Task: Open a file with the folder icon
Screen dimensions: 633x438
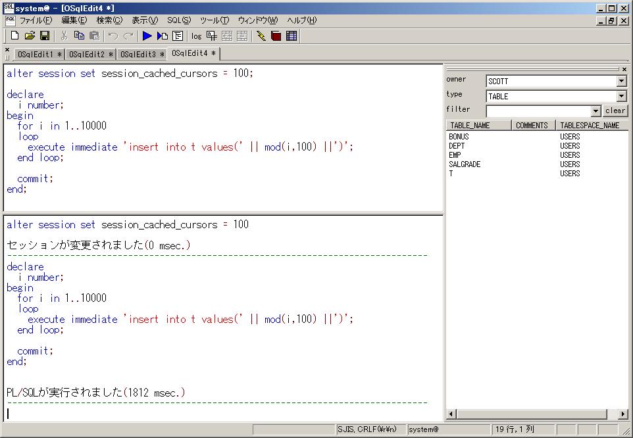Action: coord(30,36)
